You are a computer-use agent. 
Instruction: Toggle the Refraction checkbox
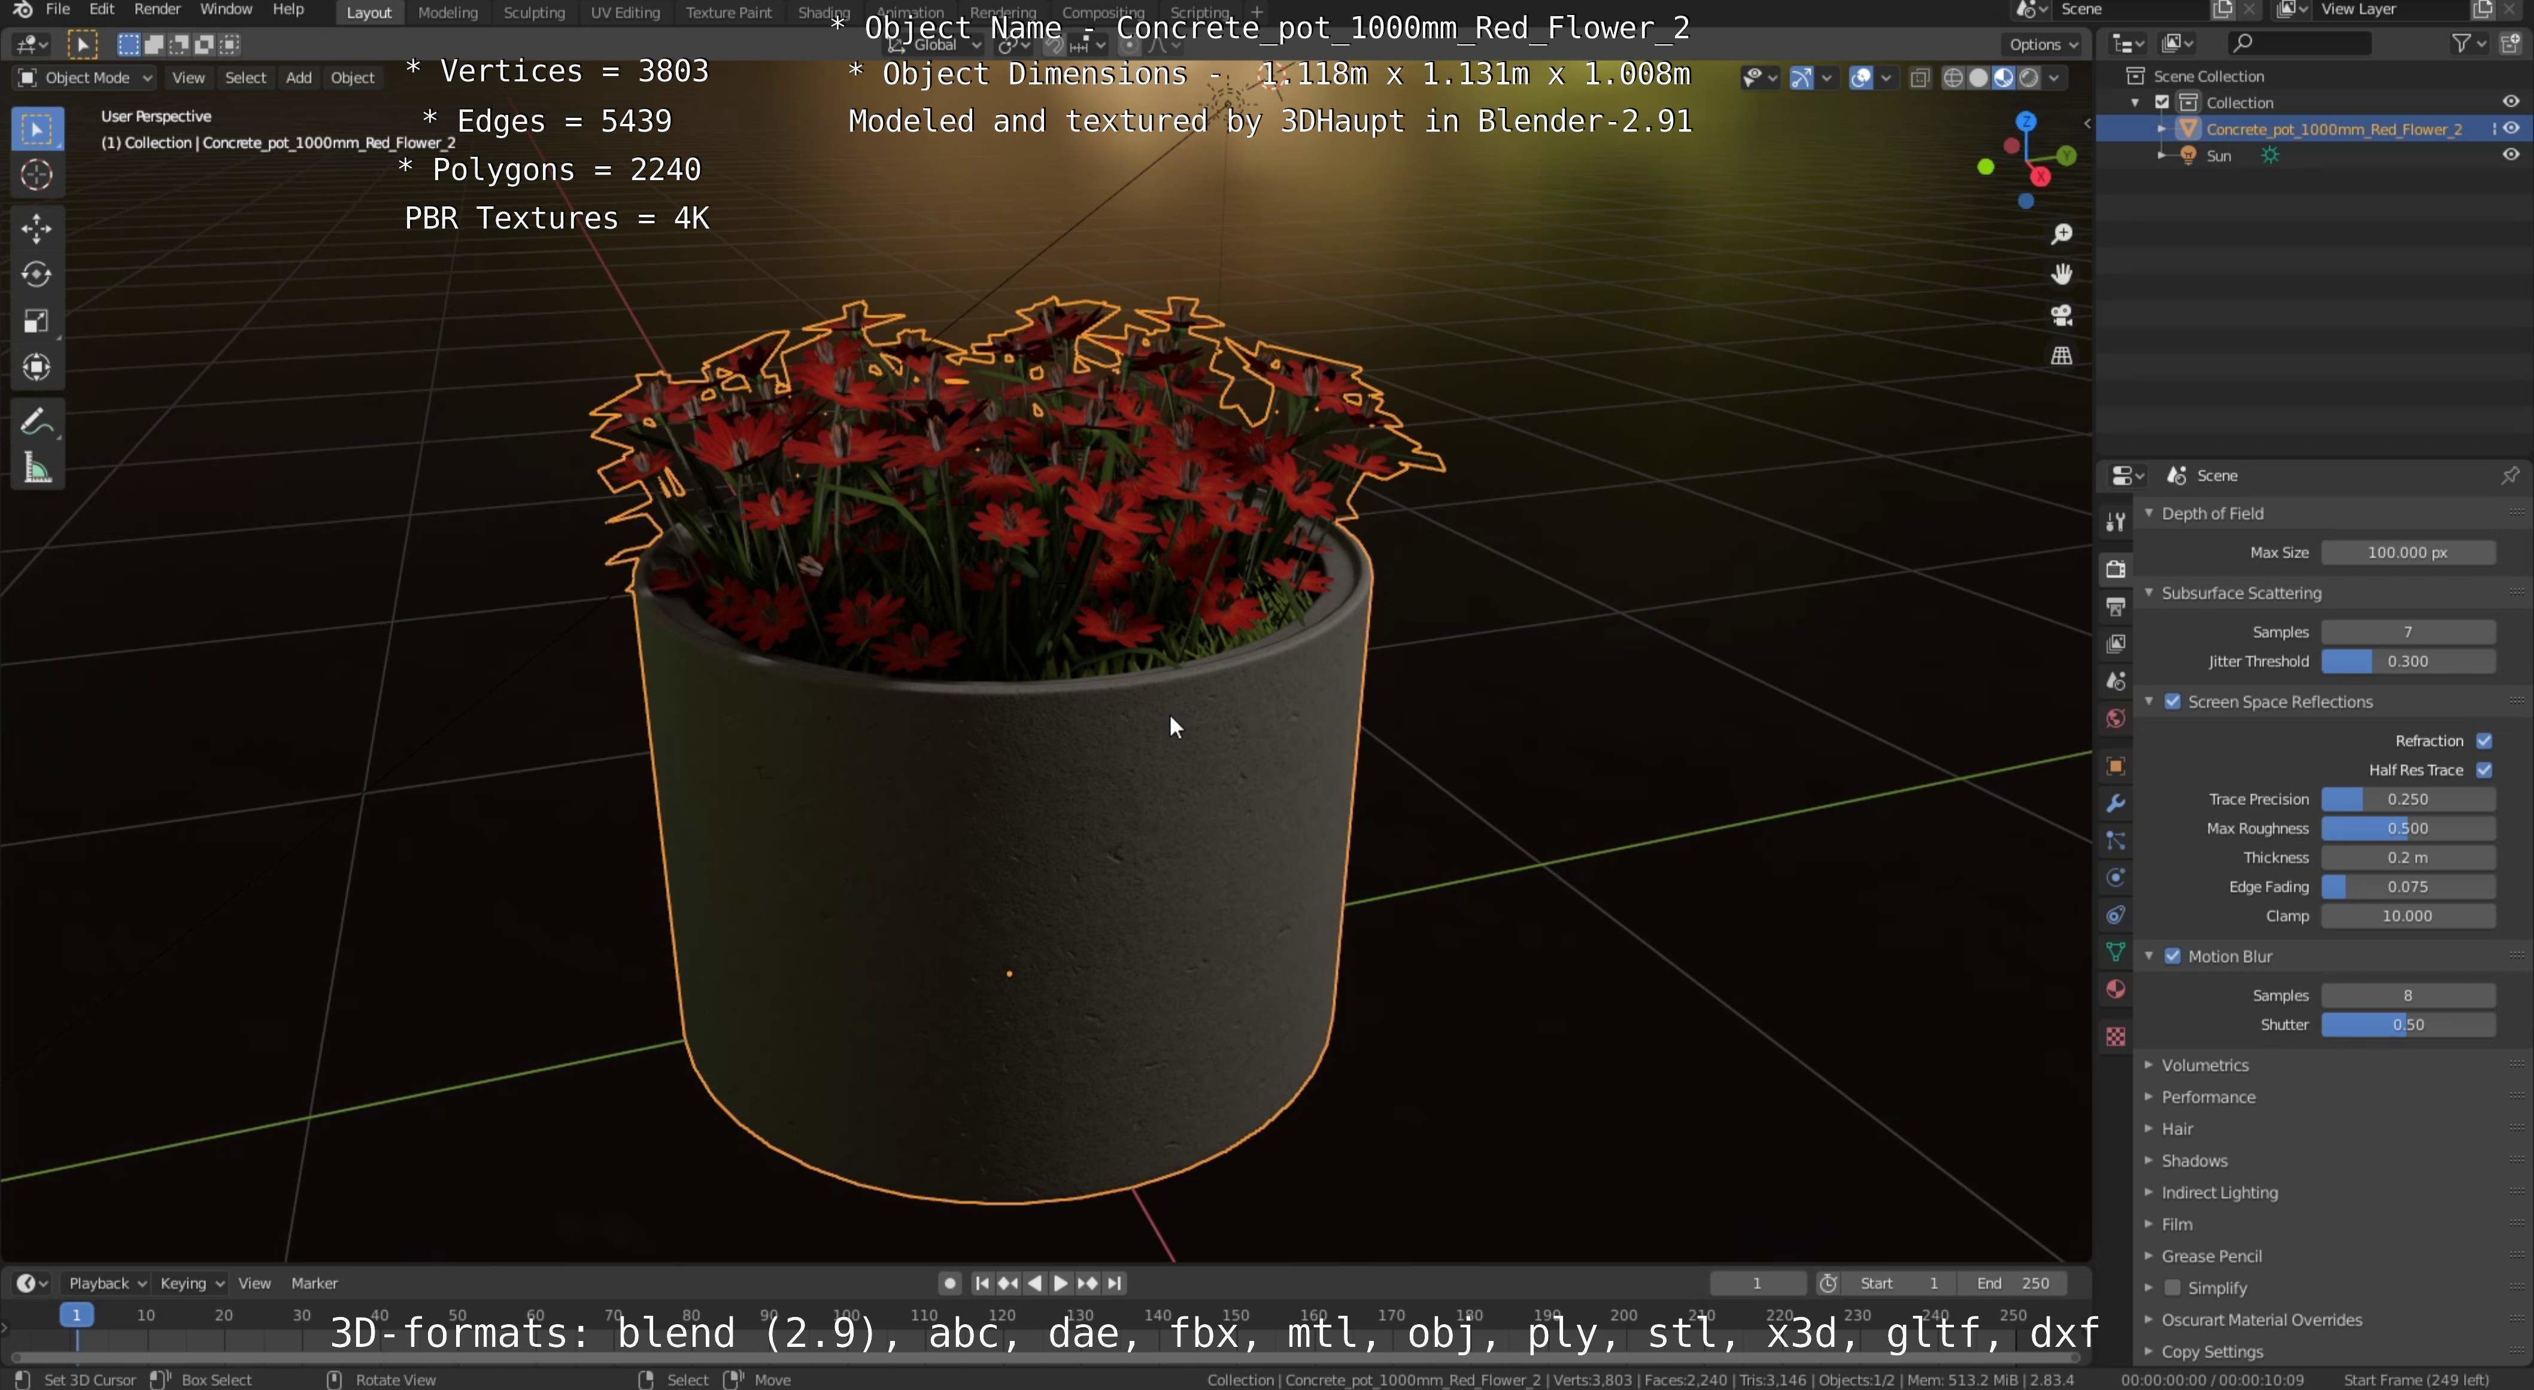pos(2484,740)
